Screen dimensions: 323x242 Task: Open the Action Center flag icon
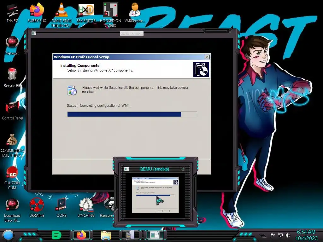pos(273,235)
